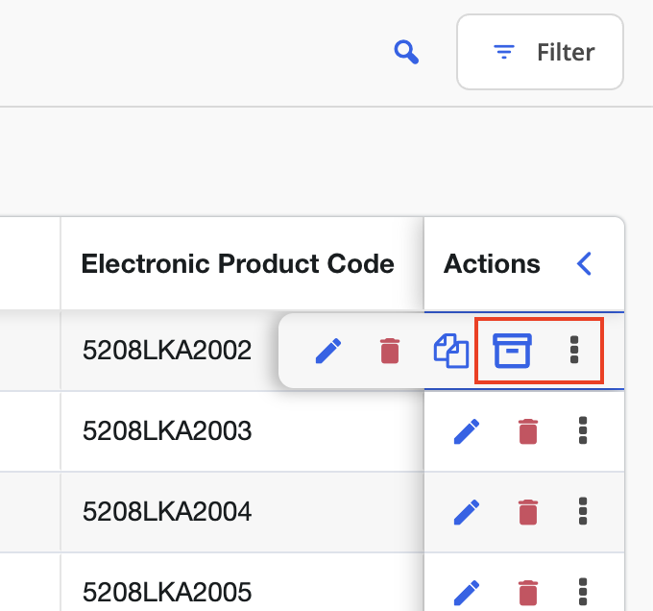Select the code 5208LKA2002
653x611 pixels.
[167, 350]
